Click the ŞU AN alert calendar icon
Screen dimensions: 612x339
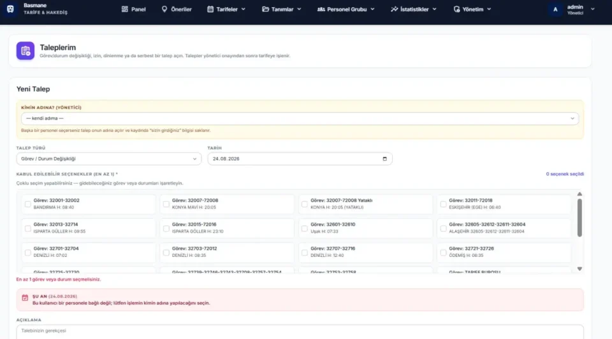pyautogui.click(x=25, y=298)
